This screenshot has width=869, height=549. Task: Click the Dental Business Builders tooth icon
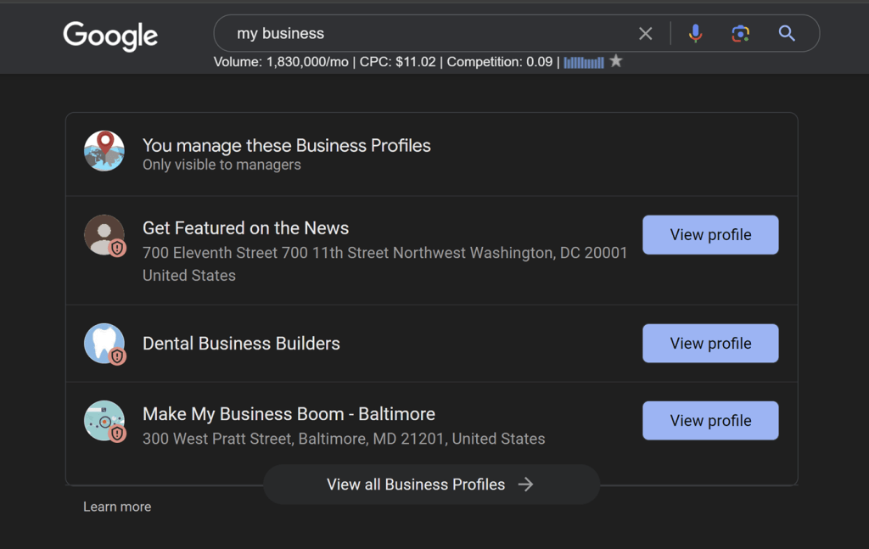104,344
